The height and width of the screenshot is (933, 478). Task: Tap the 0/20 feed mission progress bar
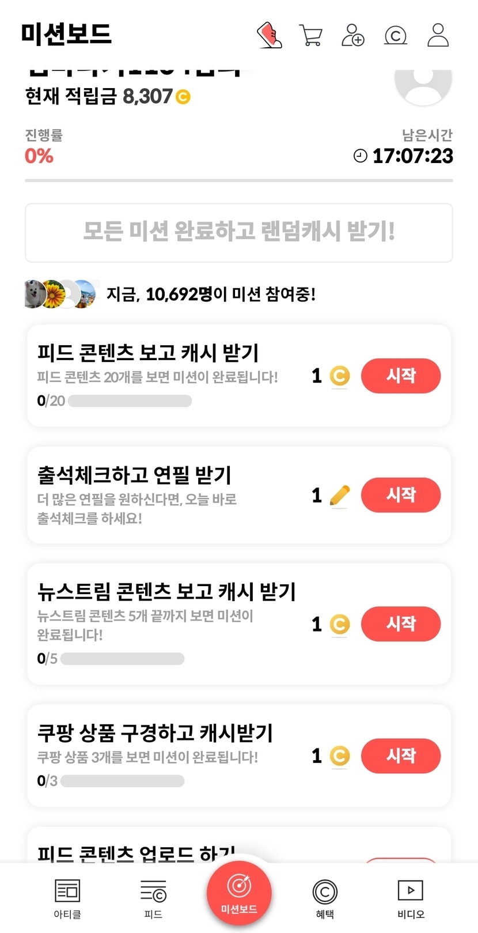point(130,401)
